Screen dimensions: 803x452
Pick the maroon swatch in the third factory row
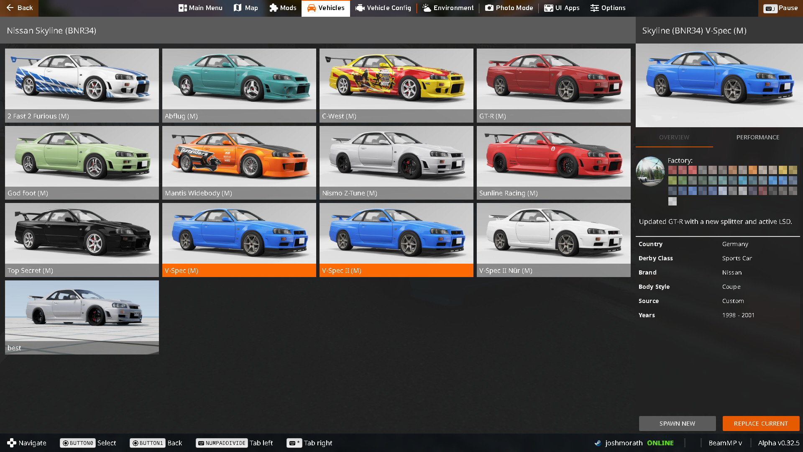click(763, 191)
